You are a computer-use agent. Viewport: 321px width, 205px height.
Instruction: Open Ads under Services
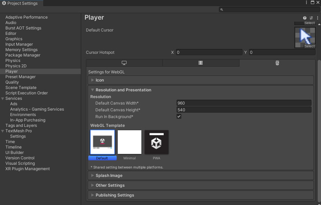[x=14, y=104]
